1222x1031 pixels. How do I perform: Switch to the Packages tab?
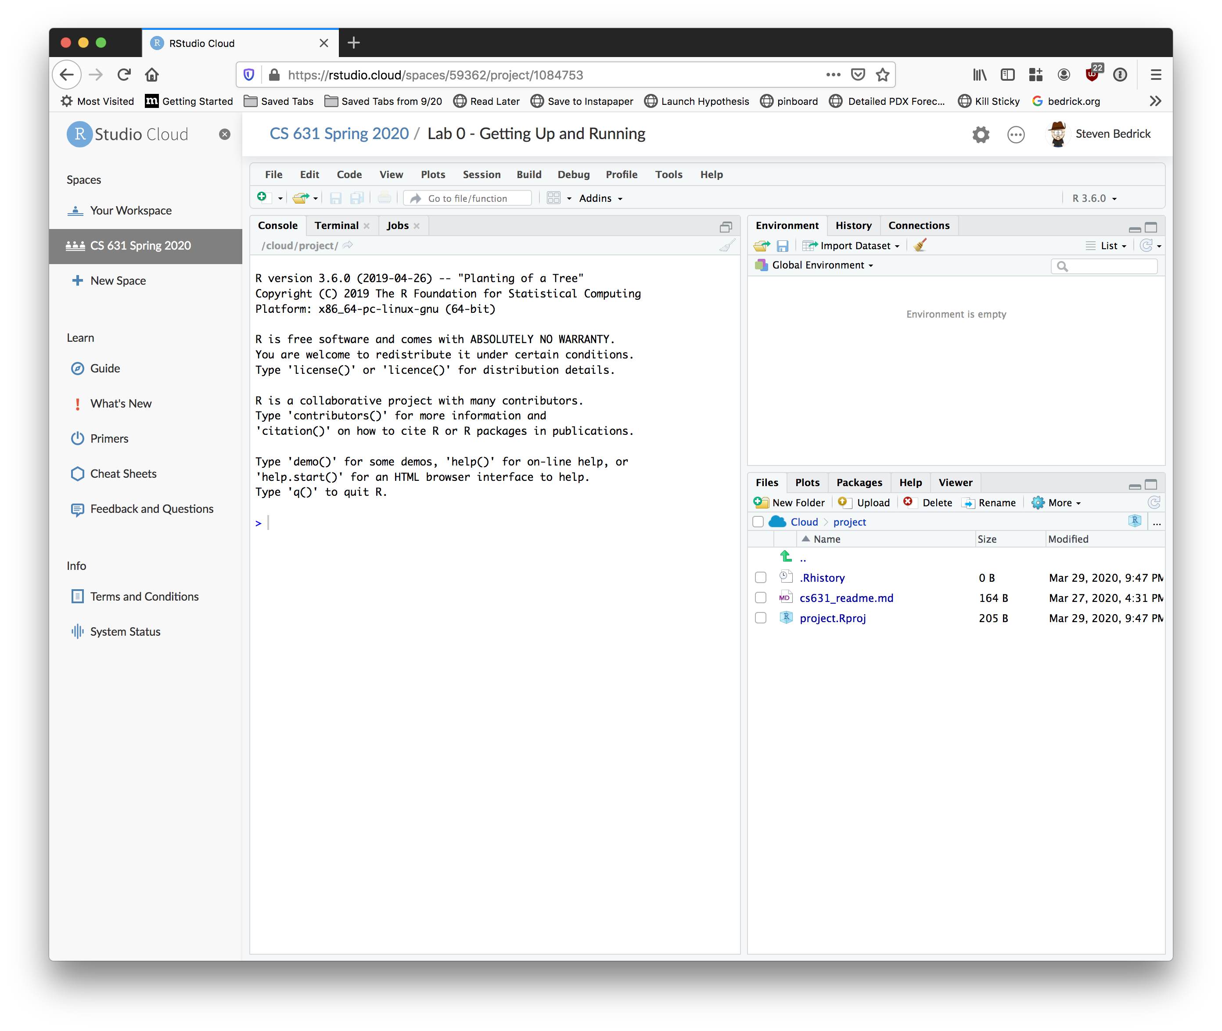click(x=858, y=482)
